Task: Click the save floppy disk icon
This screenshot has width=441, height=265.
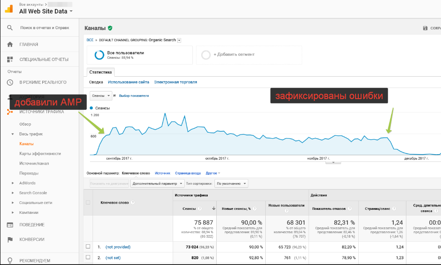Action: click(x=425, y=28)
